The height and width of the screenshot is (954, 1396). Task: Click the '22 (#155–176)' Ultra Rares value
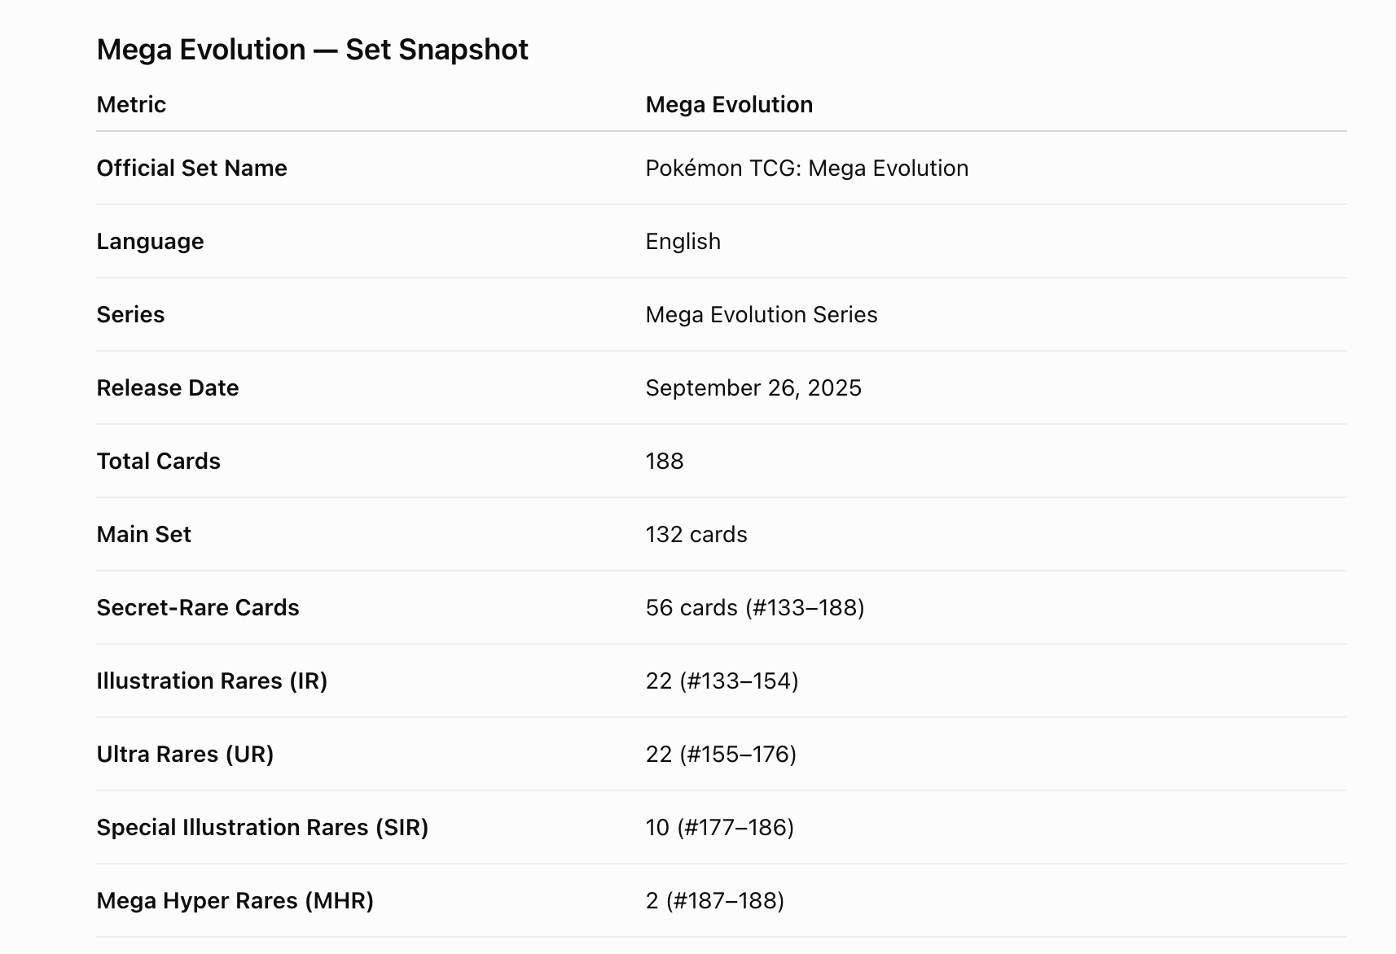coord(721,755)
